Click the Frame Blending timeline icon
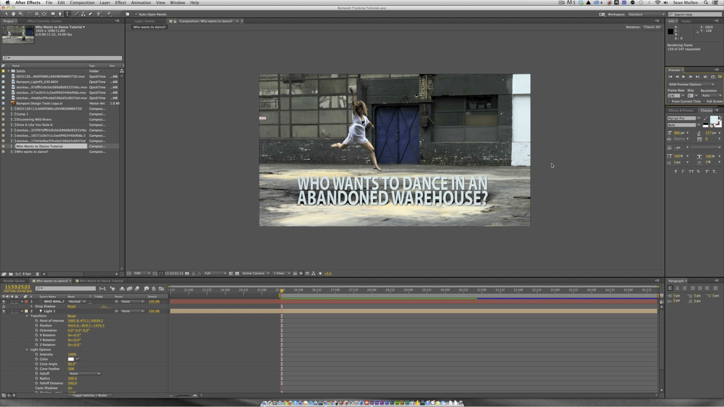 point(129,289)
